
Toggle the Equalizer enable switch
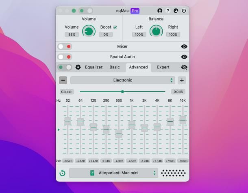(65, 67)
